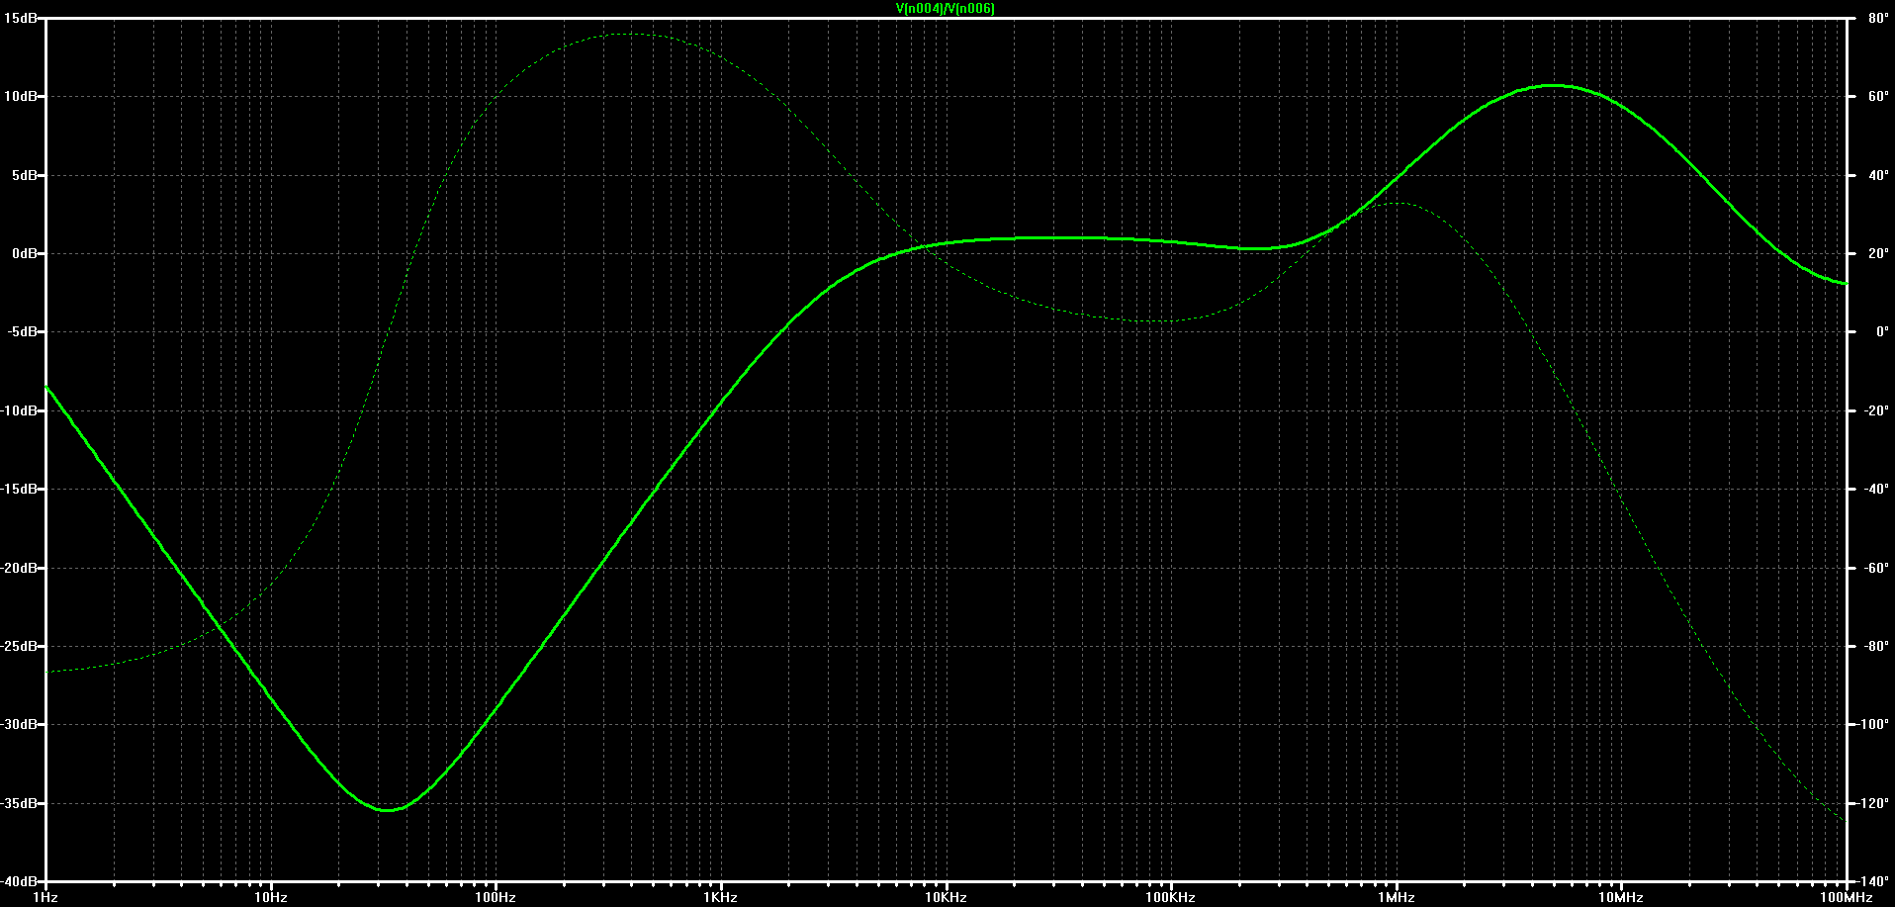Viewport: 1895px width, 907px height.
Task: Click the 0dB magnitude axis label
Action: (24, 253)
